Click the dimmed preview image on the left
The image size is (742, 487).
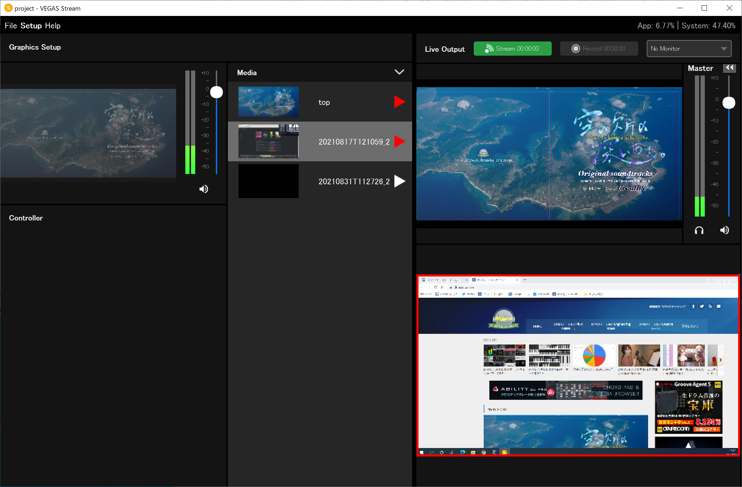click(88, 133)
